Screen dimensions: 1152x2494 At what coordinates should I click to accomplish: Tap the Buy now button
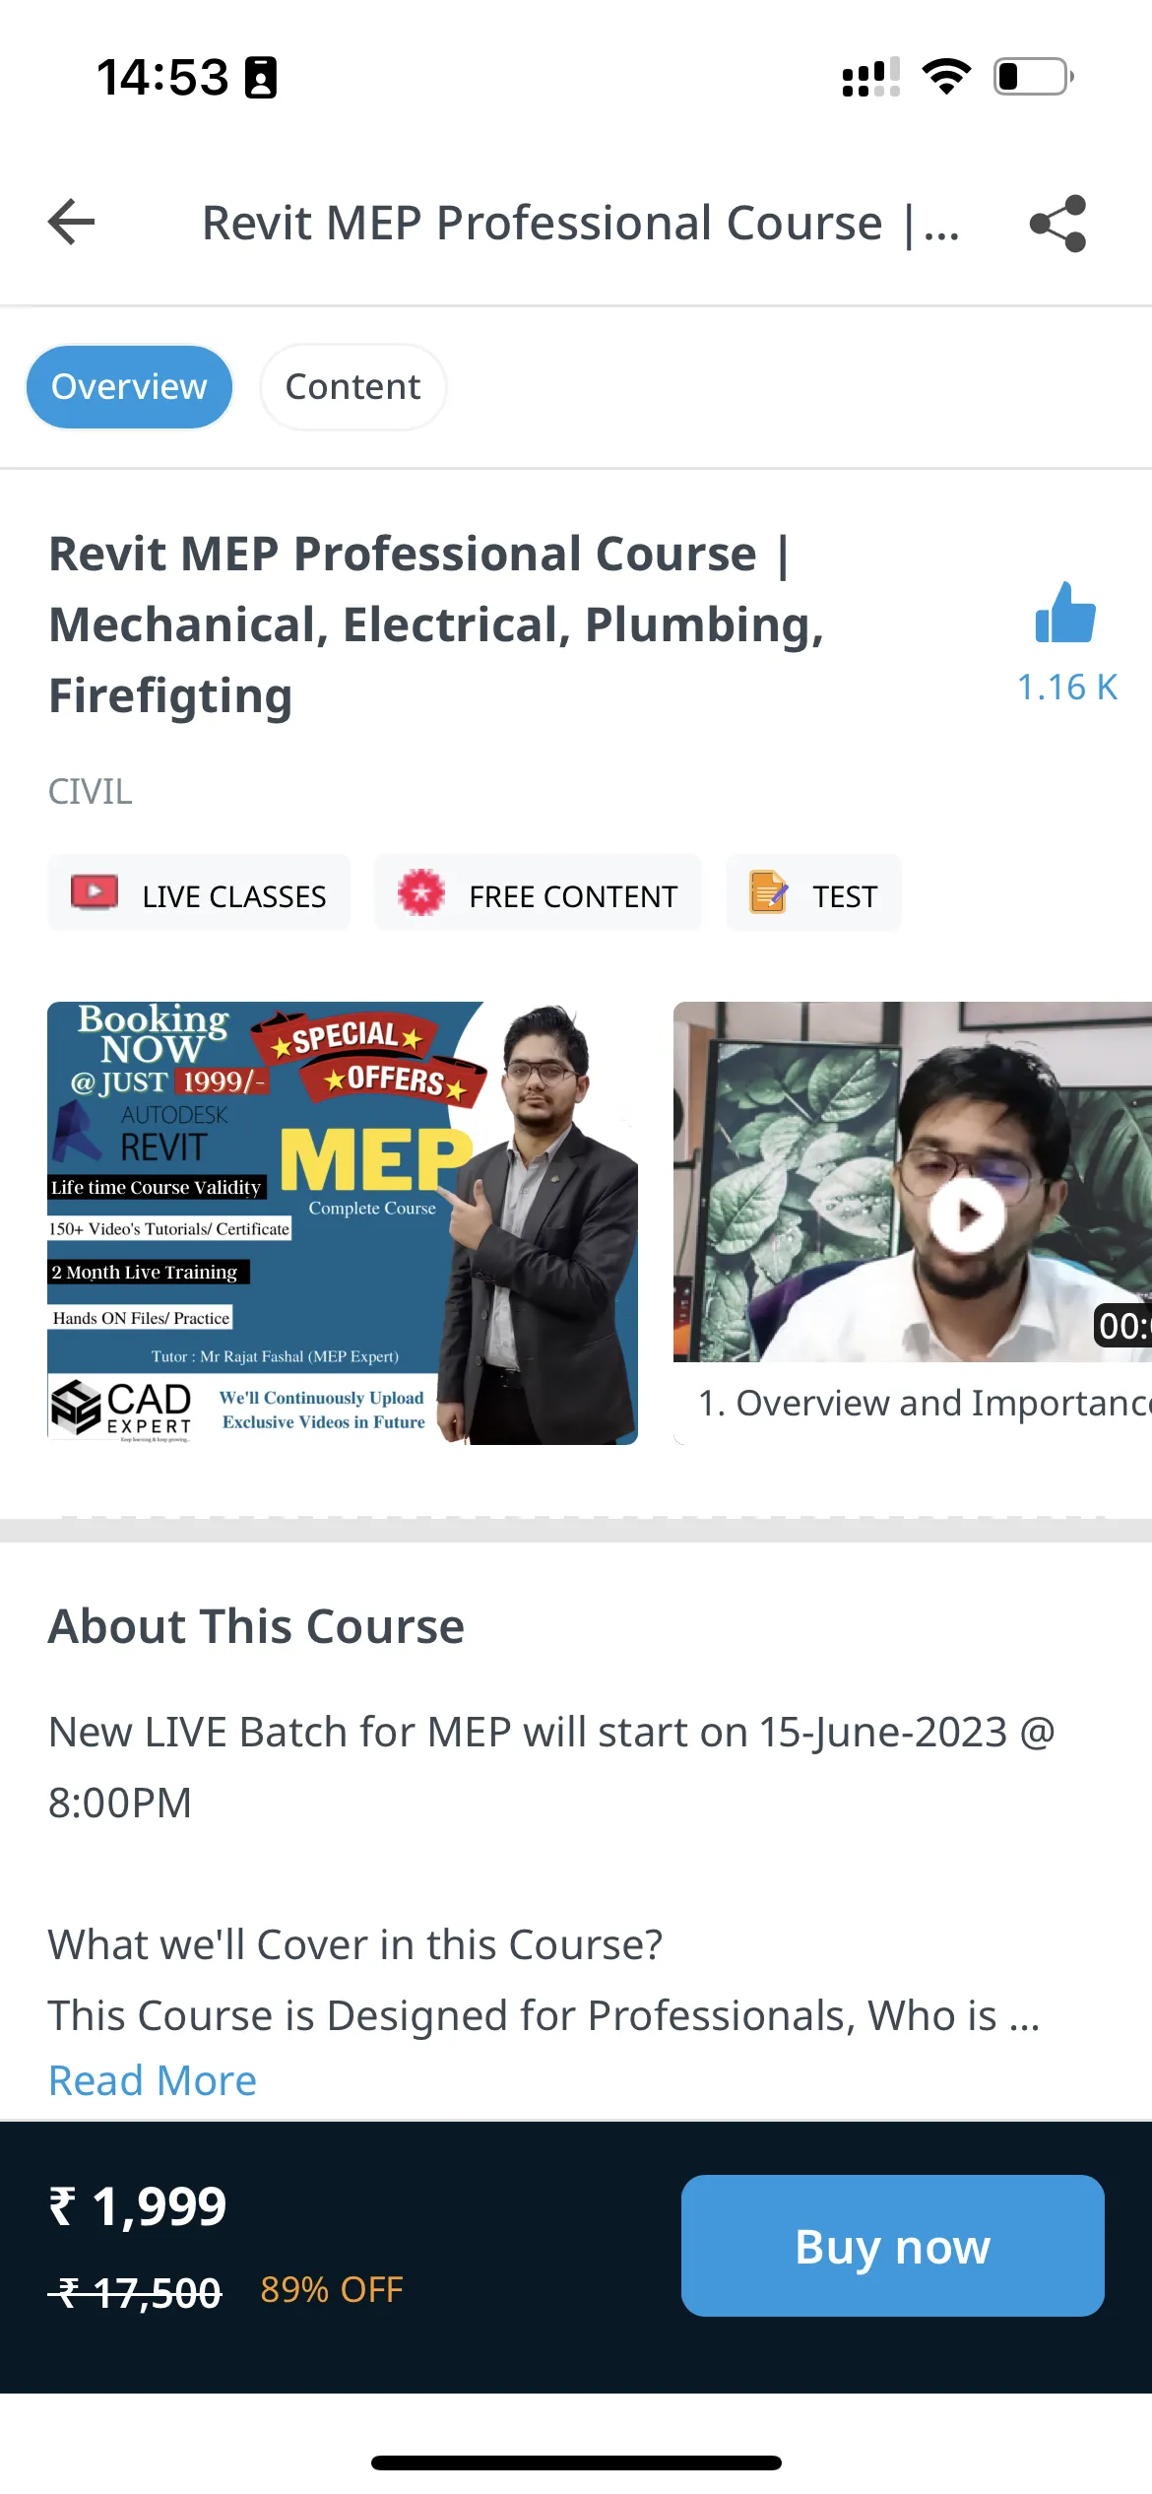click(x=892, y=2246)
